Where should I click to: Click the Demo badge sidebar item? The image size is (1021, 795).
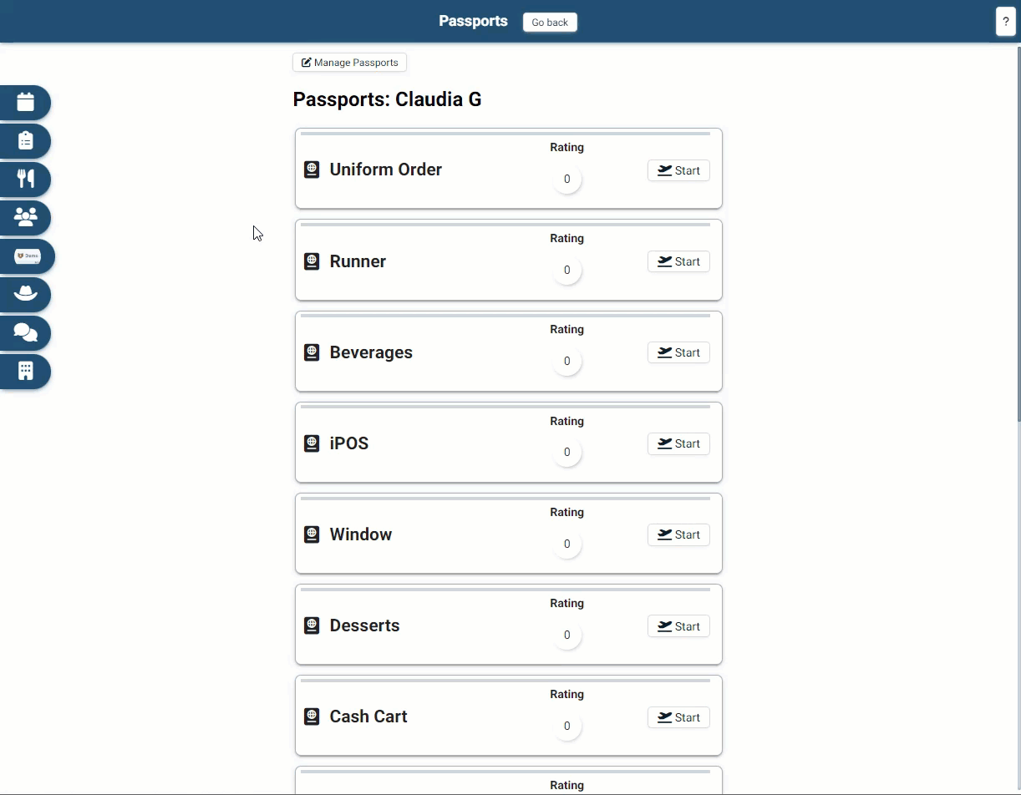point(28,256)
